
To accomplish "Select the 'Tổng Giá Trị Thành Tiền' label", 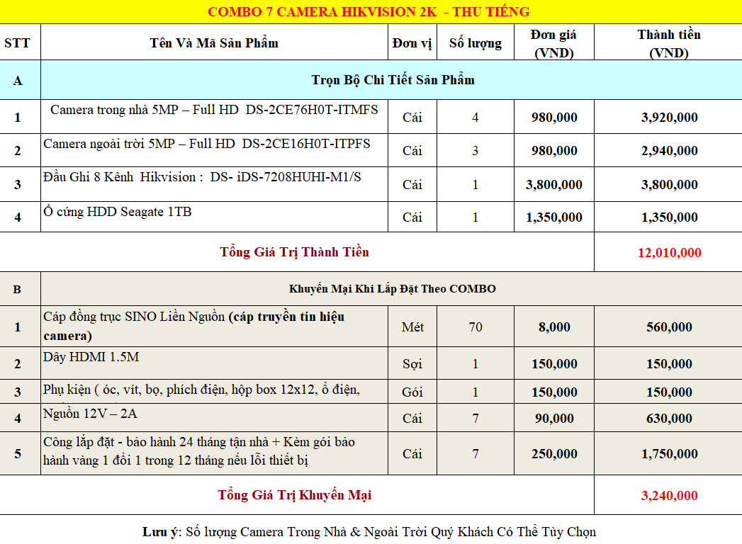I will pos(294,252).
